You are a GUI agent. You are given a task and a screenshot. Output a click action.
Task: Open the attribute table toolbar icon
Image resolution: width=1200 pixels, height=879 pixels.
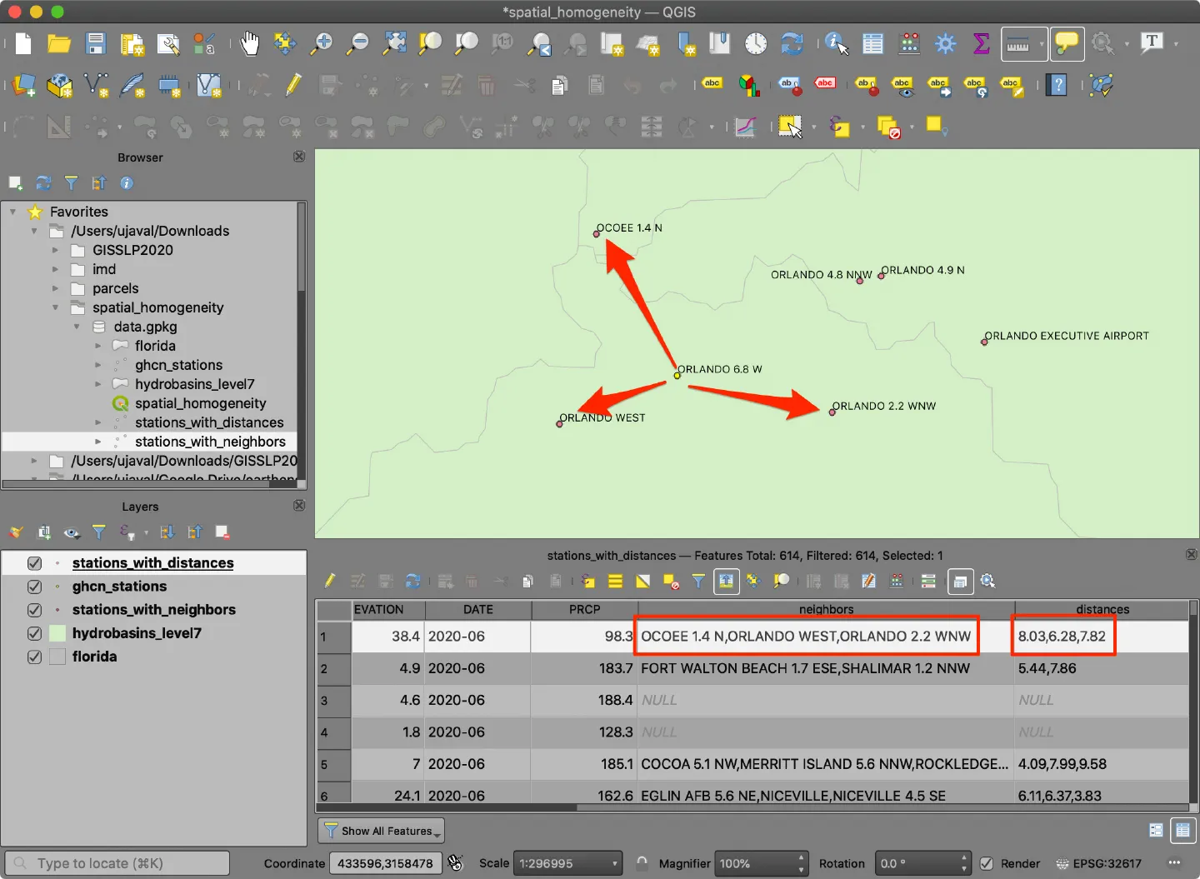pos(872,43)
